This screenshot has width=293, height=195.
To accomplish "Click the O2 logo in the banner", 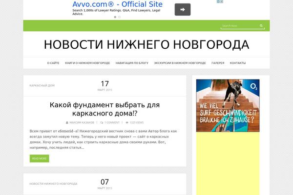I will pos(254,86).
